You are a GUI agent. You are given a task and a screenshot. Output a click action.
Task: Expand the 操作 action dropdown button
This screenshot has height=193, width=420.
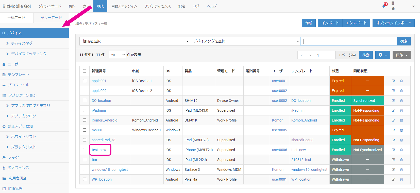coord(401,55)
